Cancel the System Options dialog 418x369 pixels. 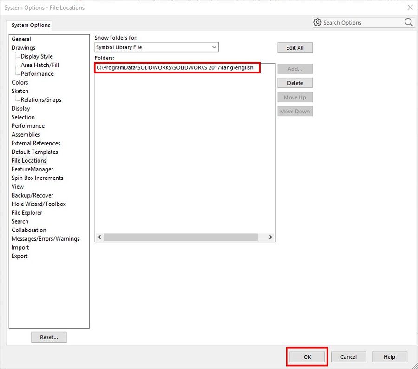pyautogui.click(x=348, y=357)
